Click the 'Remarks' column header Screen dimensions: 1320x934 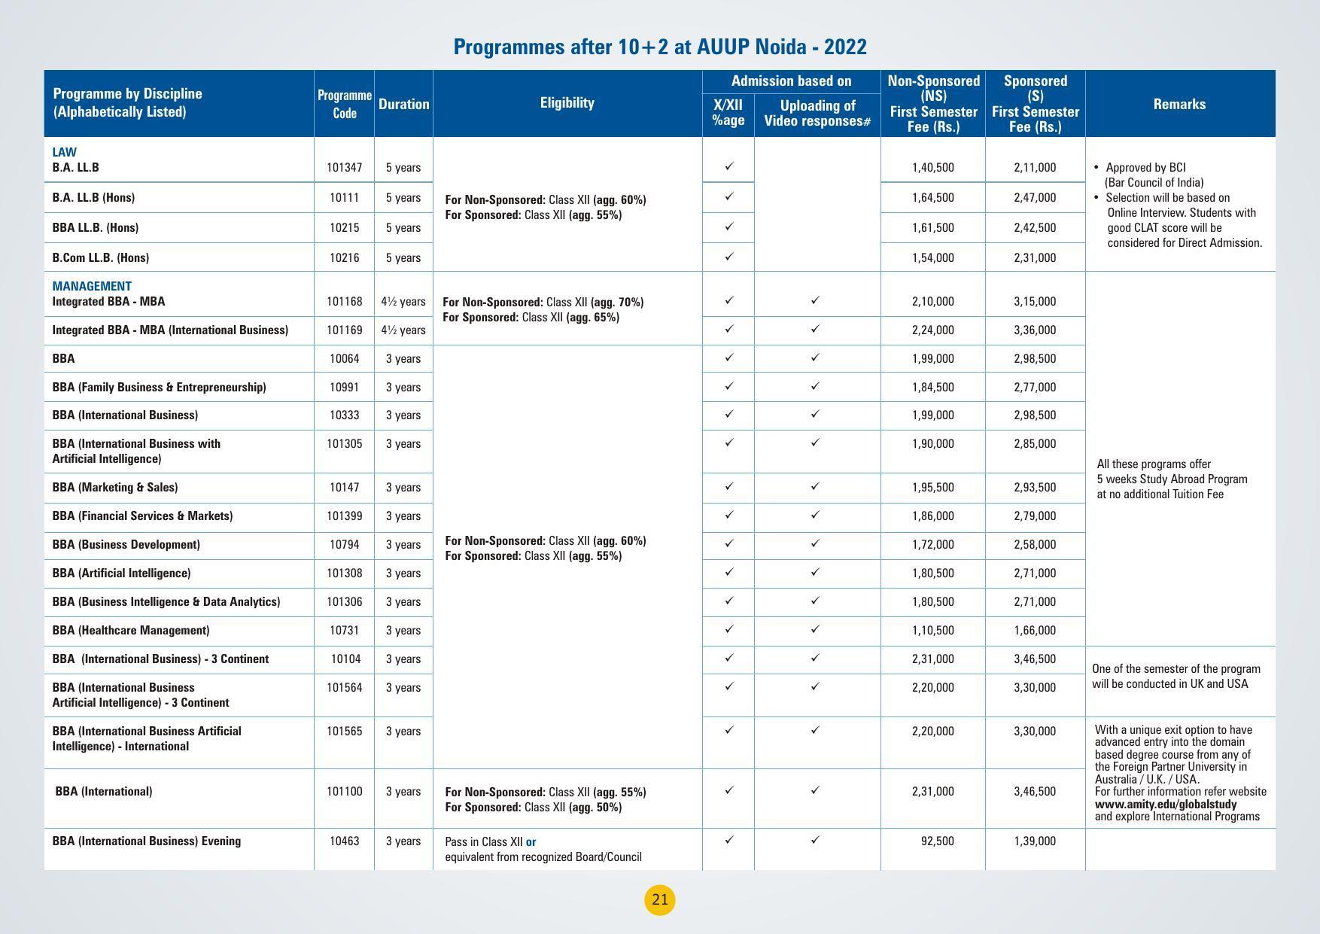[1179, 104]
